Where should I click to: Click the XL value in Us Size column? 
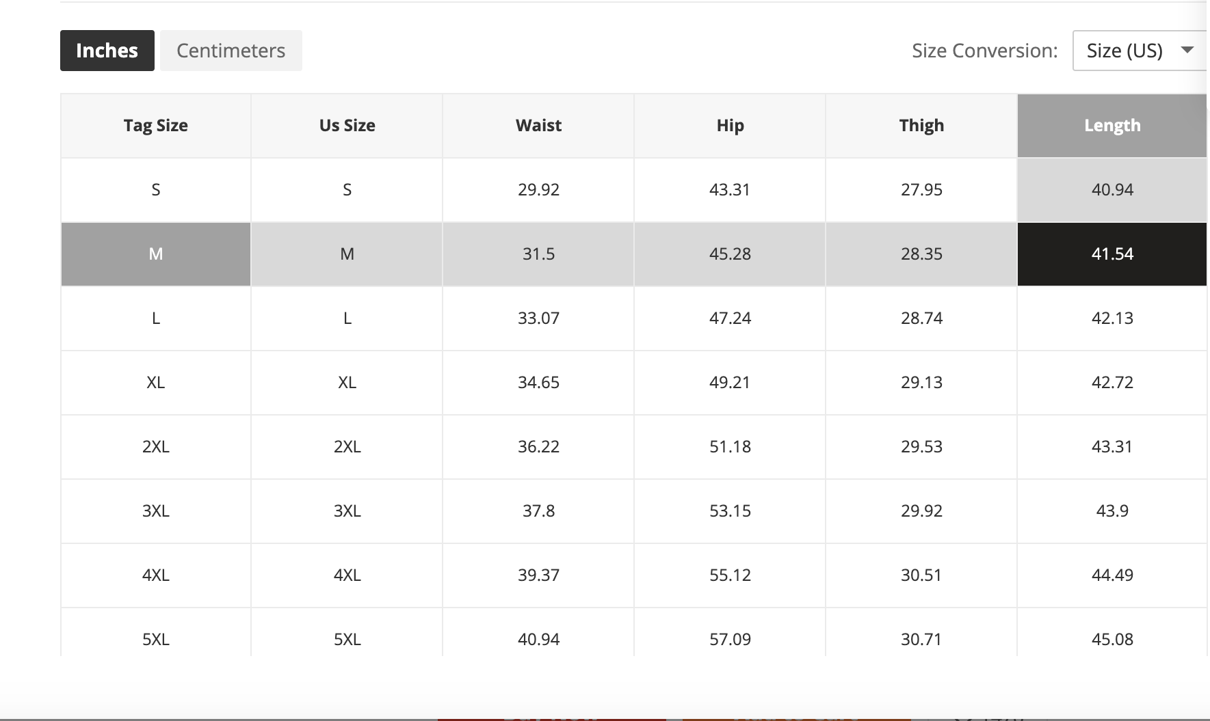tap(347, 383)
